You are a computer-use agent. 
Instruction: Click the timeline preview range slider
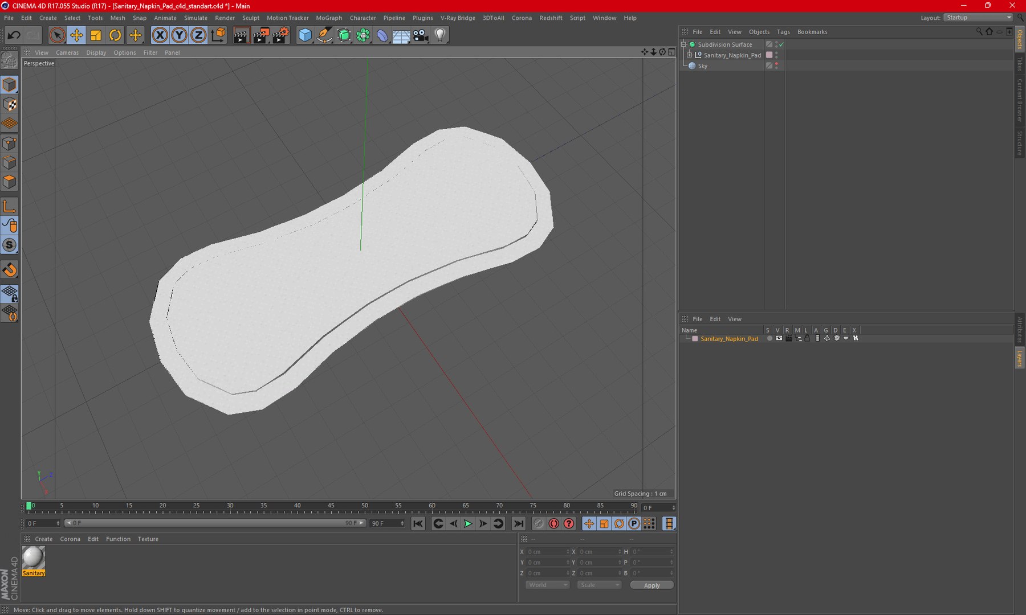coord(215,523)
